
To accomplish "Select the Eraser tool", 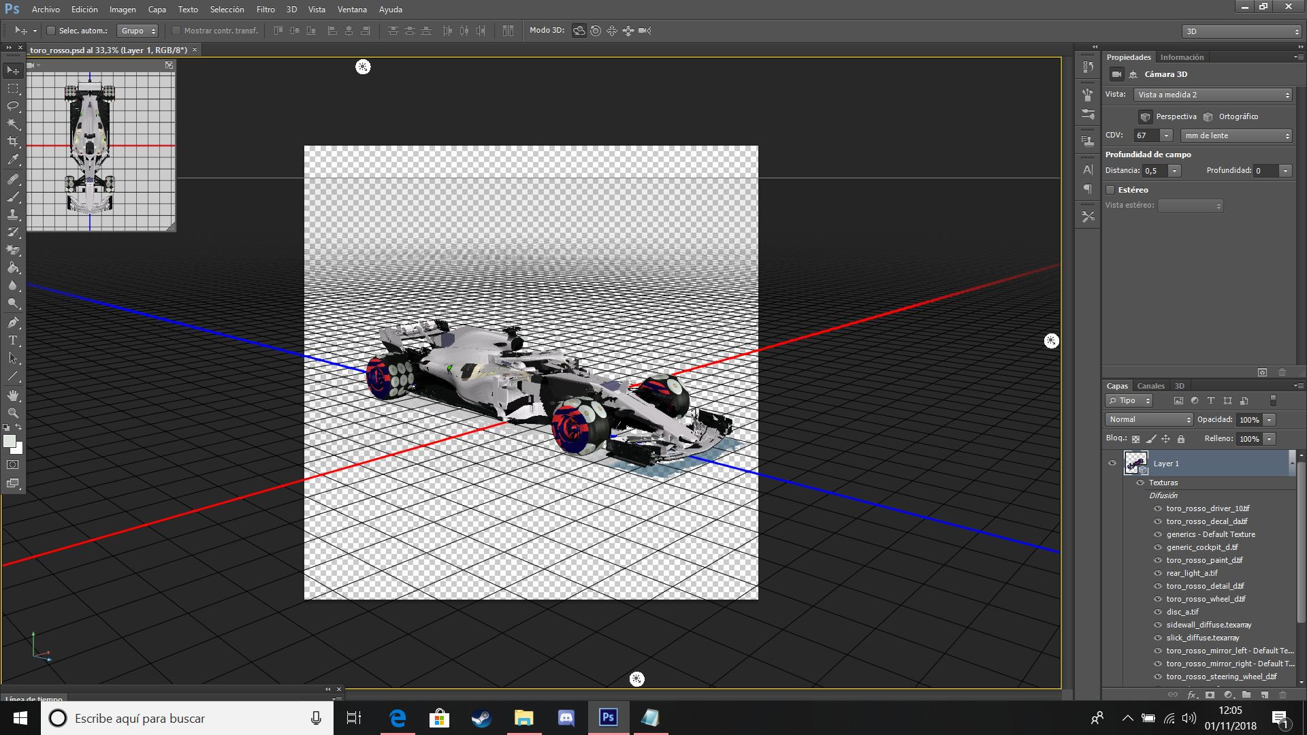I will (13, 250).
